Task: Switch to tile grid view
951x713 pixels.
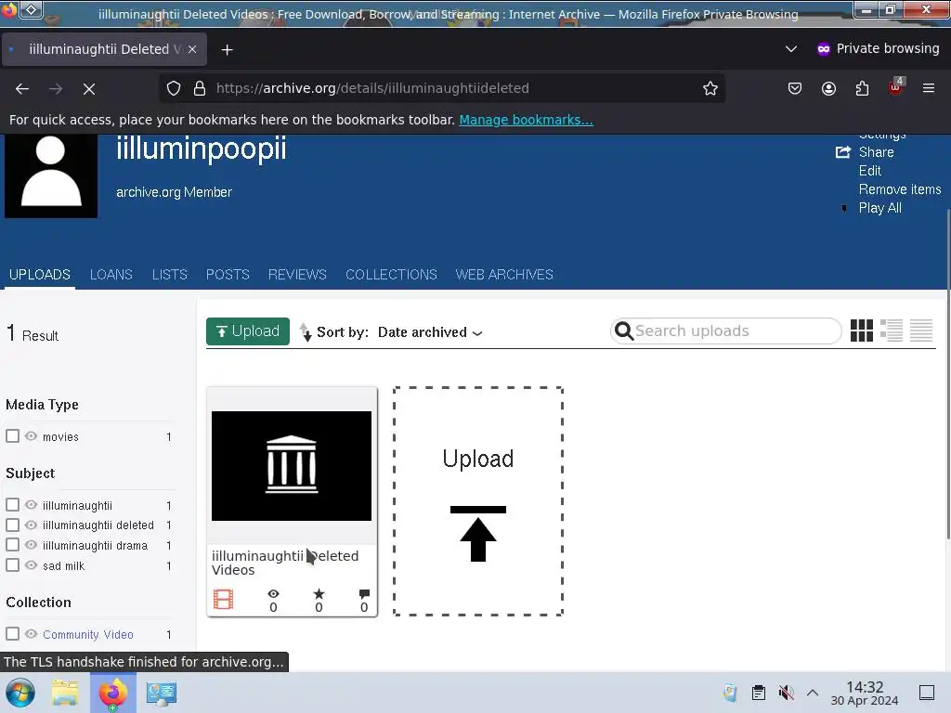Action: click(x=861, y=331)
